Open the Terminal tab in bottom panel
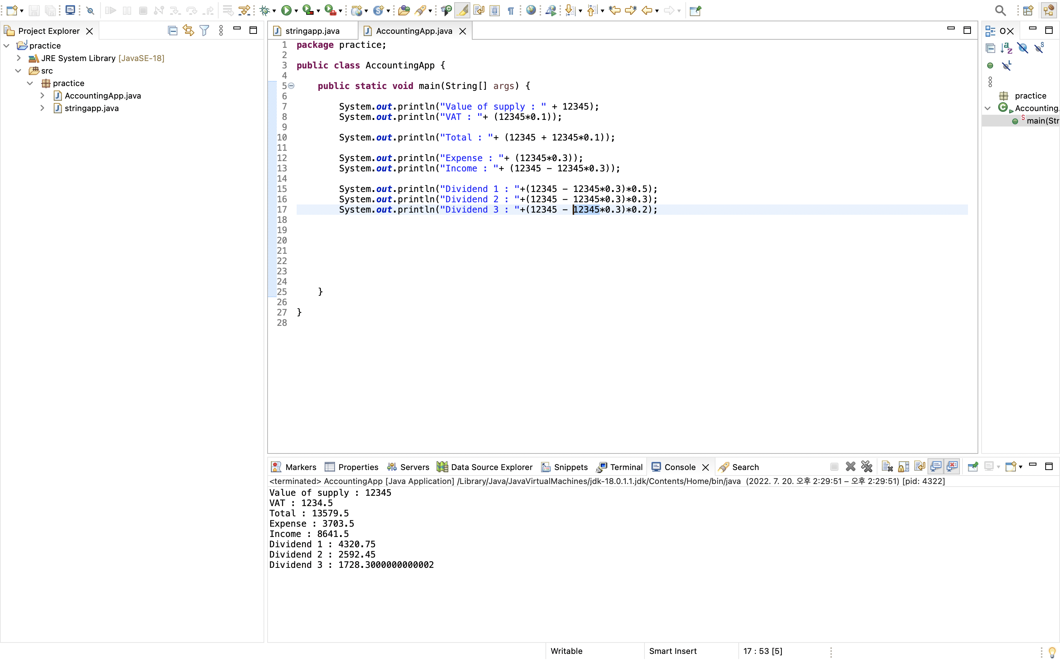Viewport: 1060px width, 662px height. [x=626, y=467]
